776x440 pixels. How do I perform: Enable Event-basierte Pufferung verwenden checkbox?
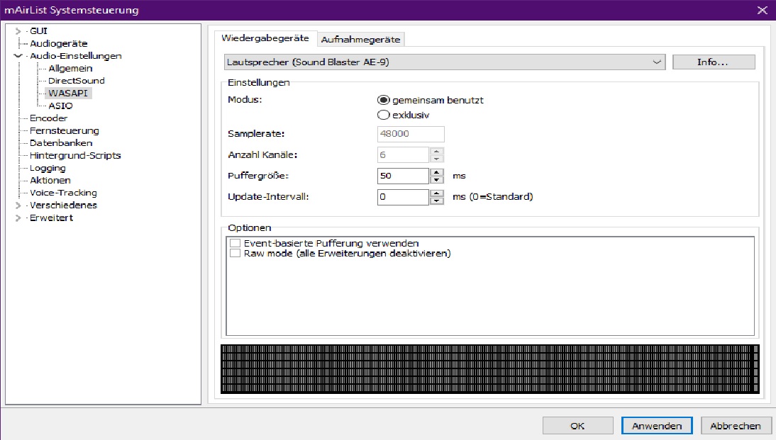235,243
